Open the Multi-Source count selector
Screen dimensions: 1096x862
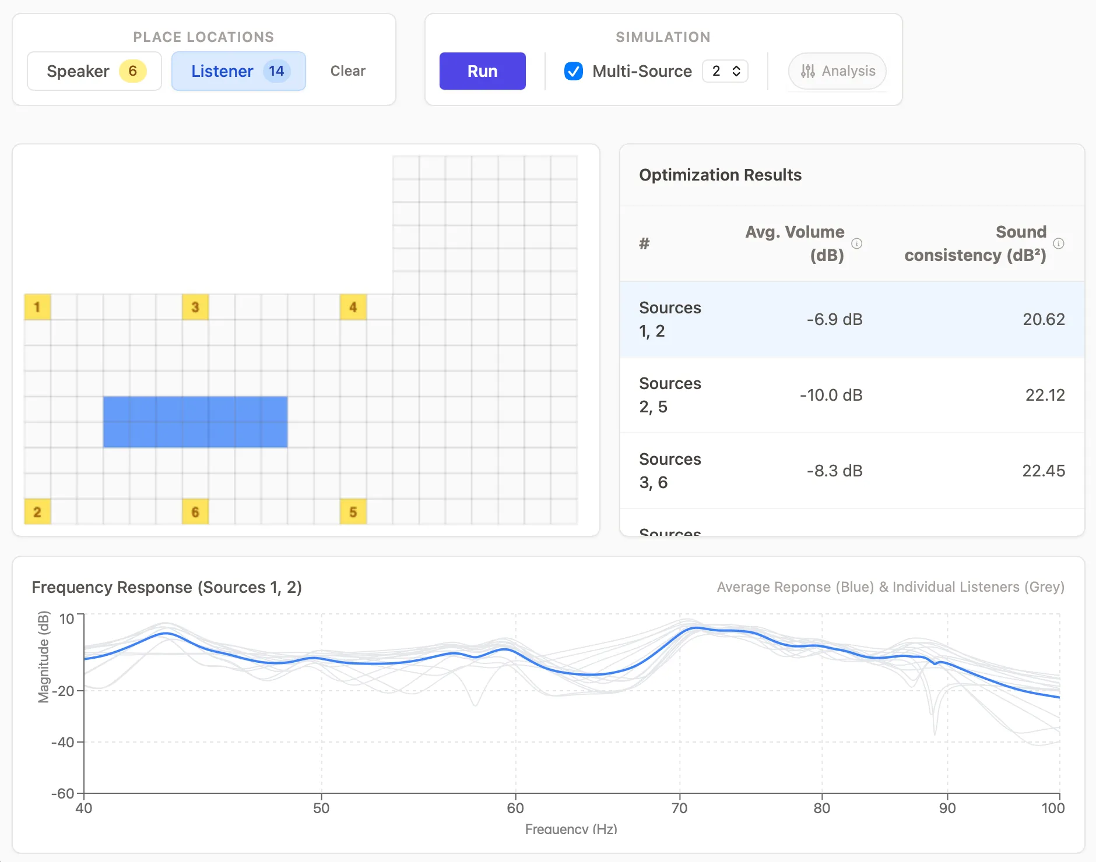tap(725, 71)
